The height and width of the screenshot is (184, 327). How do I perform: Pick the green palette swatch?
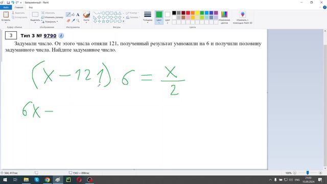coord(202,13)
